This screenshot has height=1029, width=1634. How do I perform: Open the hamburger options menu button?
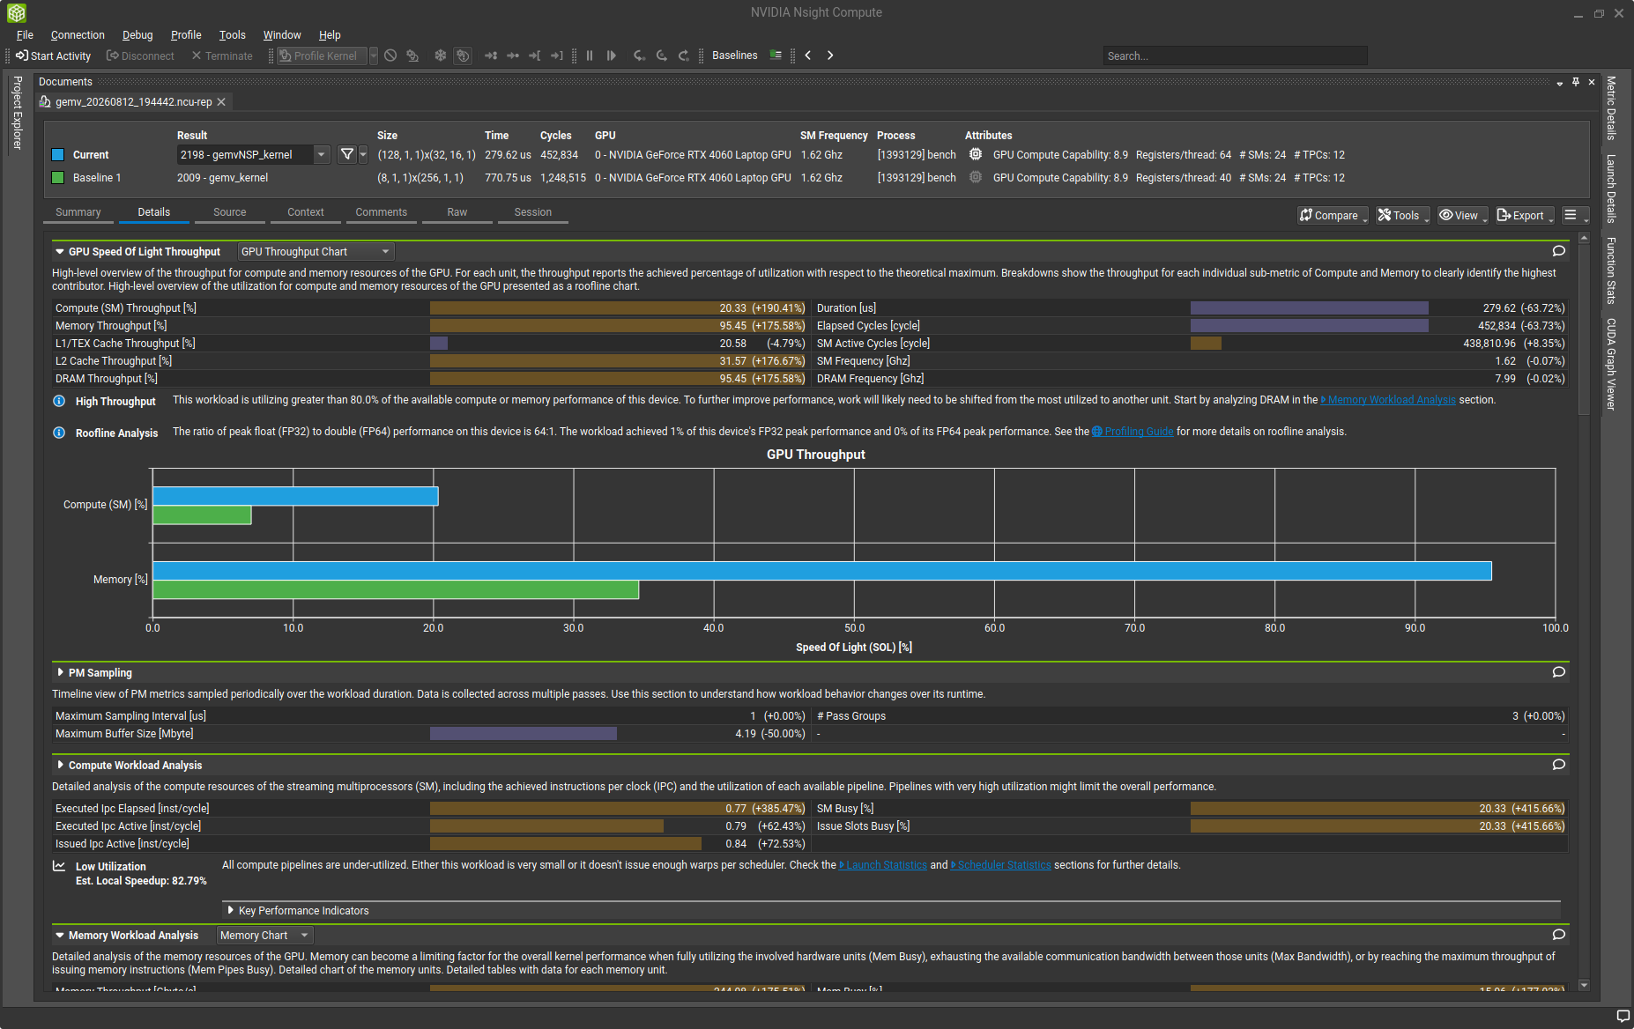(x=1574, y=215)
